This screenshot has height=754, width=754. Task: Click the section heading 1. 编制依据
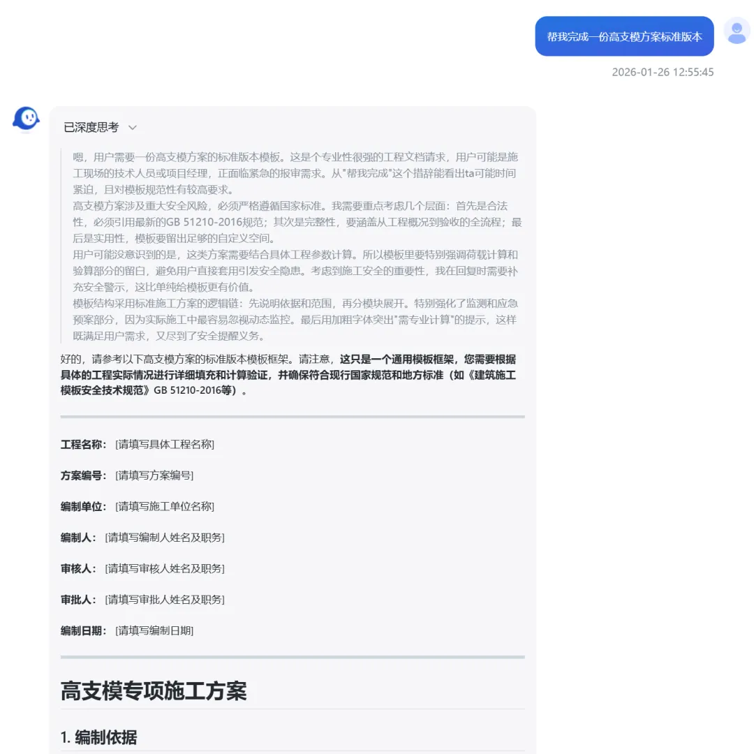coord(98,737)
